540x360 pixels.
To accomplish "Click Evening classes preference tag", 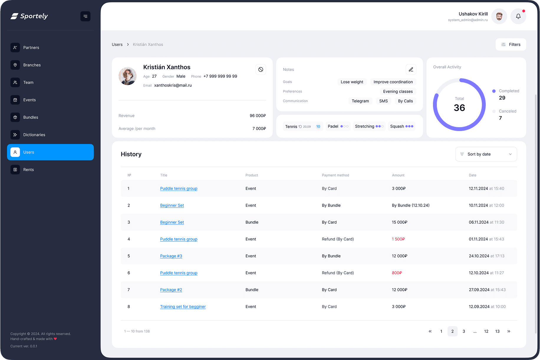I will [398, 91].
